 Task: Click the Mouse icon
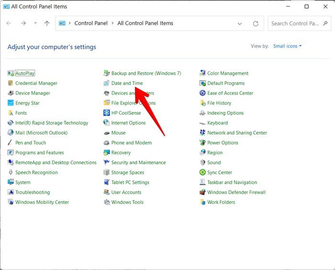pyautogui.click(x=106, y=133)
